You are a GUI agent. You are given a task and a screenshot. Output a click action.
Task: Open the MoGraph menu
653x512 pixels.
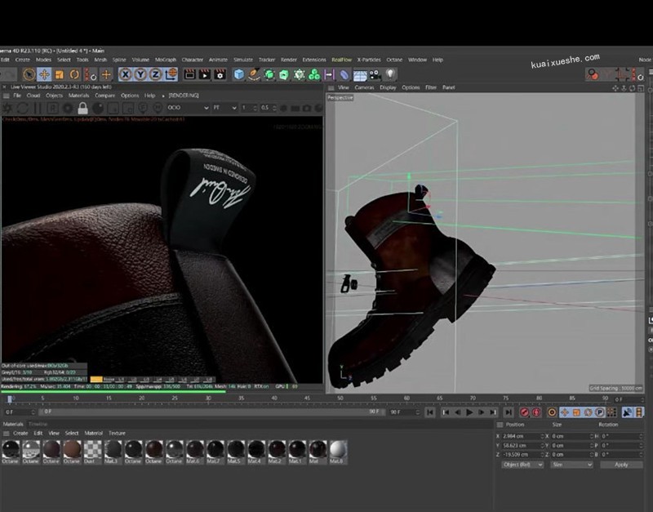pyautogui.click(x=165, y=60)
